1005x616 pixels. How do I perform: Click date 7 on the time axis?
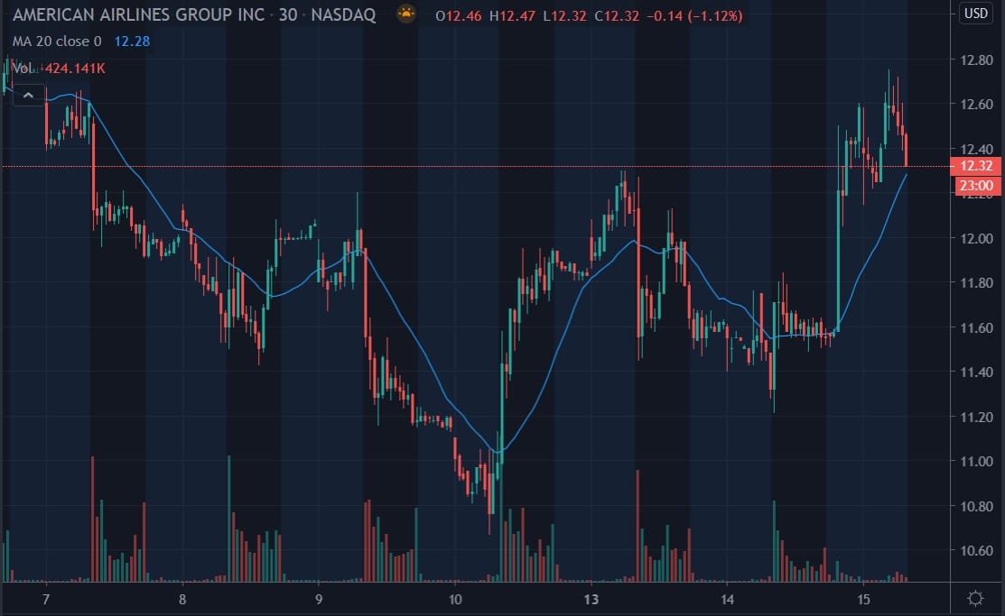coord(45,600)
